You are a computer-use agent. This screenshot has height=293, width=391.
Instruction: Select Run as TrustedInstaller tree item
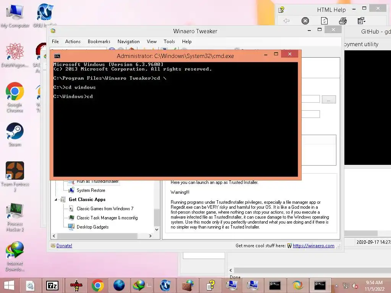97,182
